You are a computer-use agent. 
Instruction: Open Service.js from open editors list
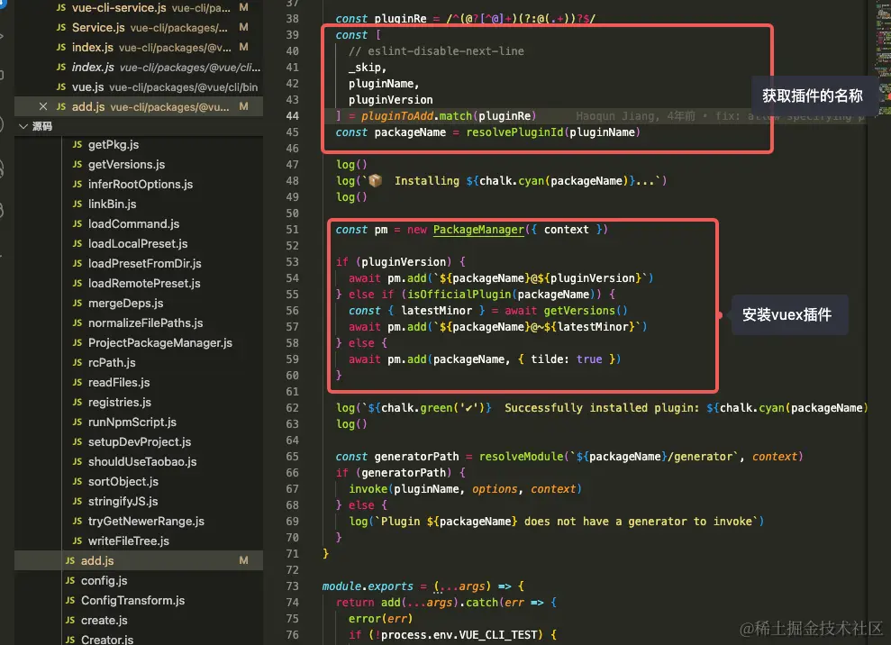[x=139, y=27]
